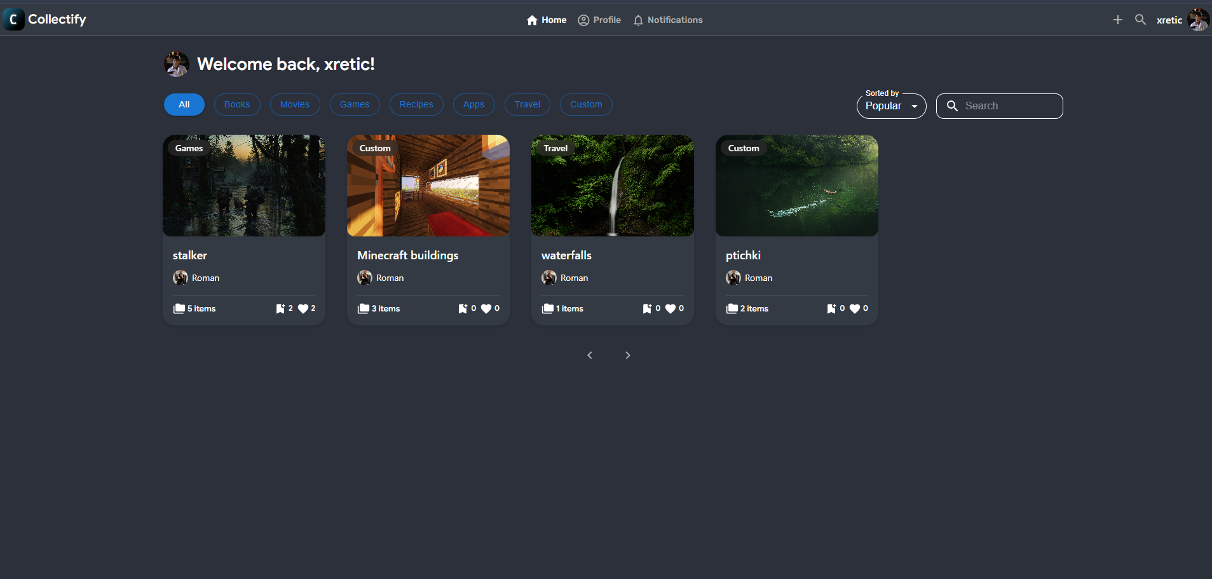Activate the Books category filter

click(237, 104)
